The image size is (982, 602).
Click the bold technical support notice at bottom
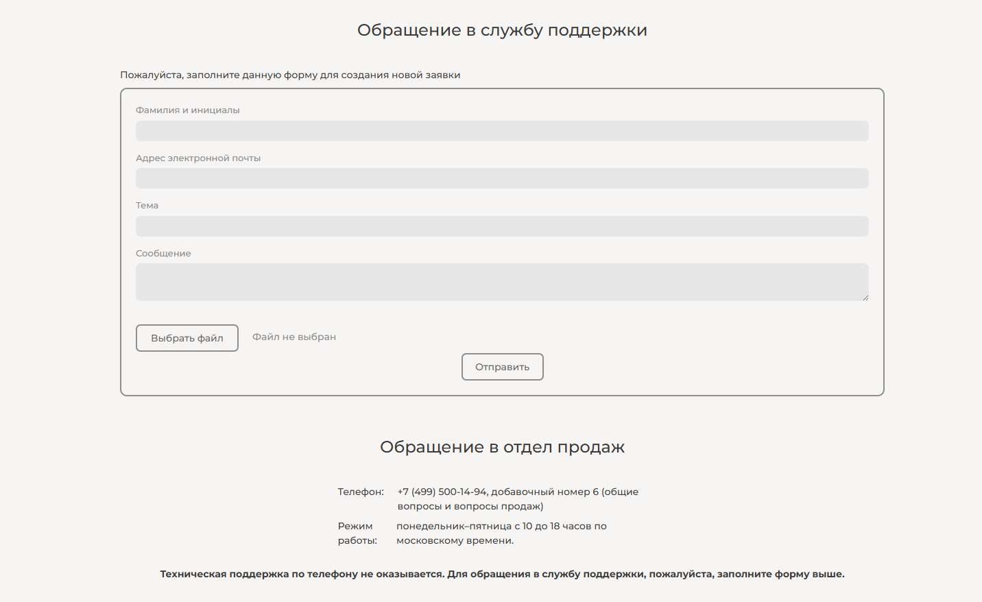502,574
